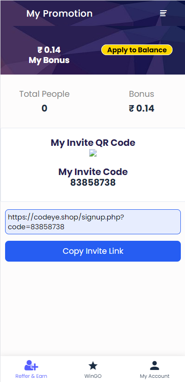Select the Reffer & Earn tab label
Image resolution: width=185 pixels, height=382 pixels.
pyautogui.click(x=31, y=376)
